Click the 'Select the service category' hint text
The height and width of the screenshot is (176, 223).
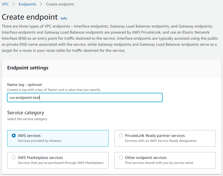(x=27, y=119)
